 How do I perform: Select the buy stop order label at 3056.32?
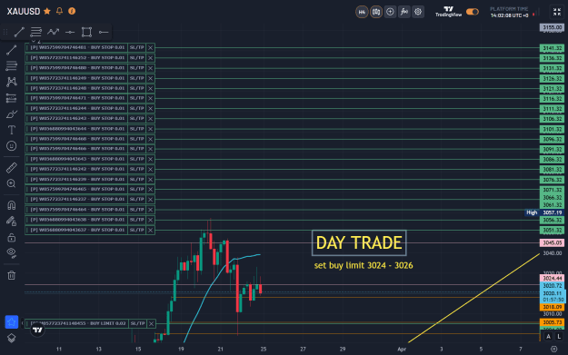tap(76, 220)
